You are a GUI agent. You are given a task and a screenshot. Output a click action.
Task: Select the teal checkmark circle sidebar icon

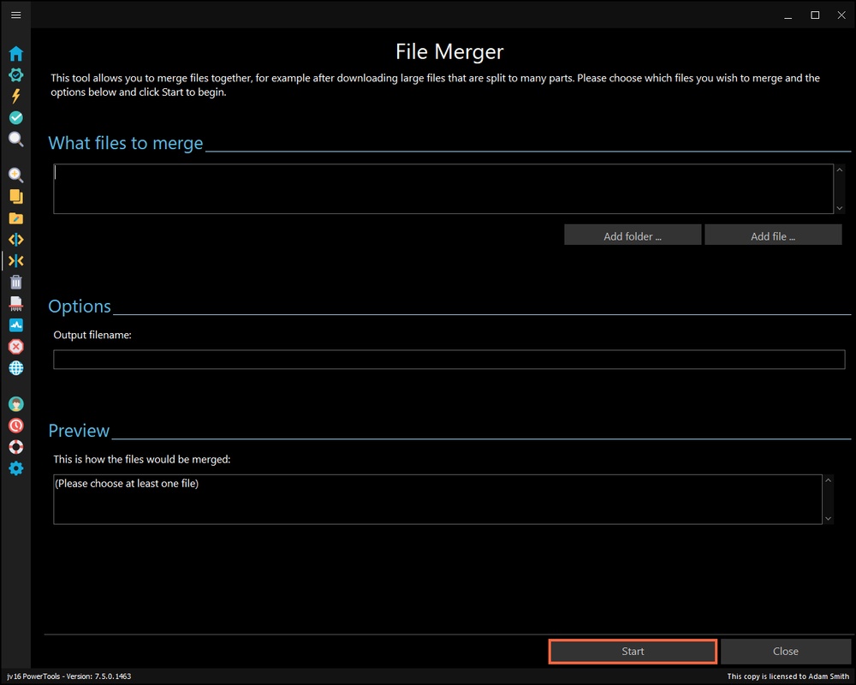tap(15, 117)
